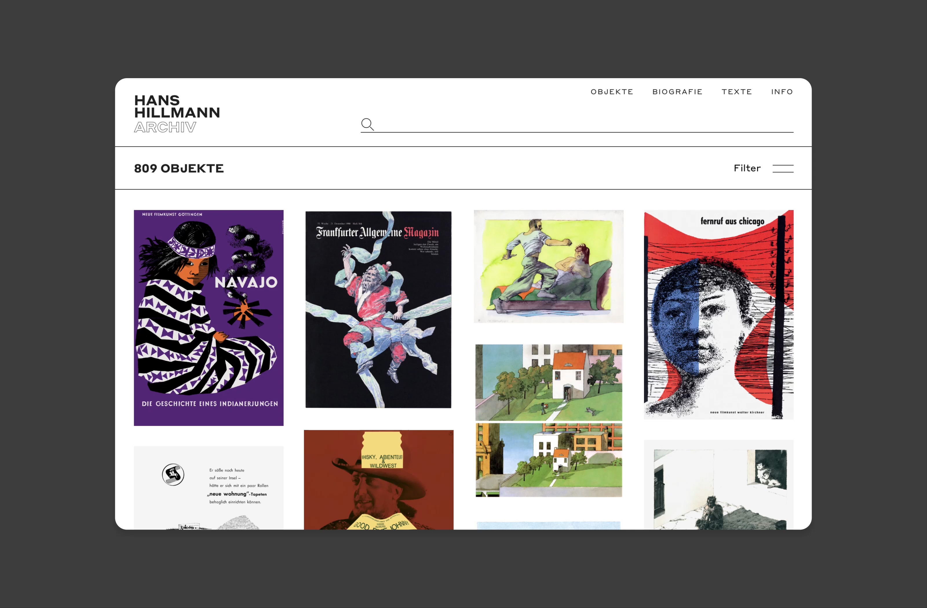Click the 809 OBJEKTE heading
Screen dimensions: 927x608
179,169
